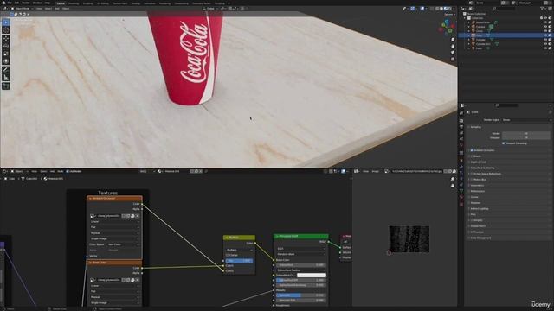Click the Viewport samples input field

[x=526, y=138]
